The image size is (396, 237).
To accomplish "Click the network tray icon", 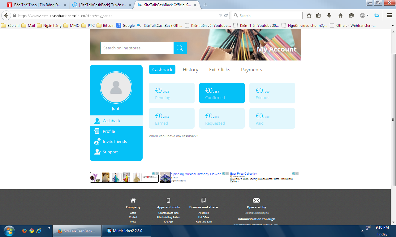I will click(368, 228).
